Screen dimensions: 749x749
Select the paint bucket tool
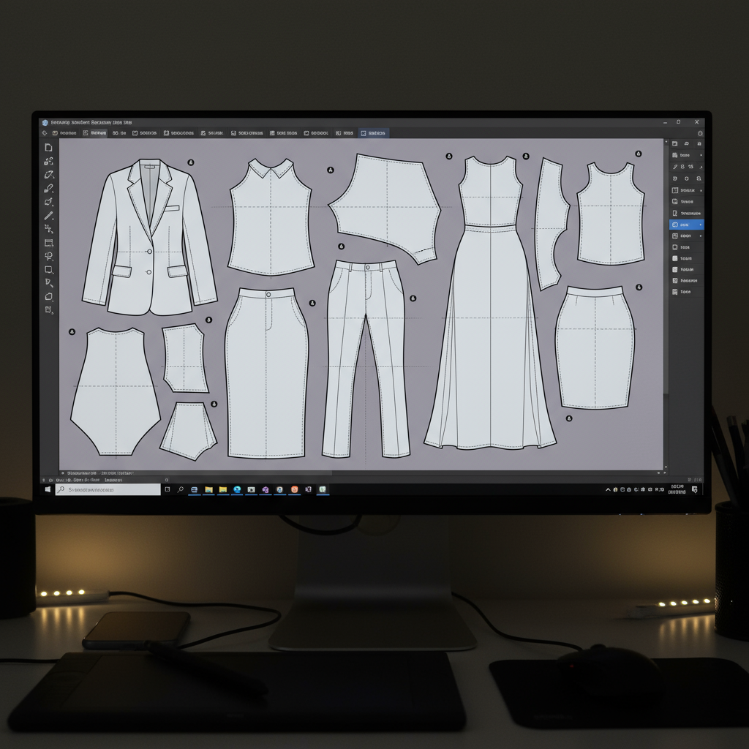click(48, 202)
